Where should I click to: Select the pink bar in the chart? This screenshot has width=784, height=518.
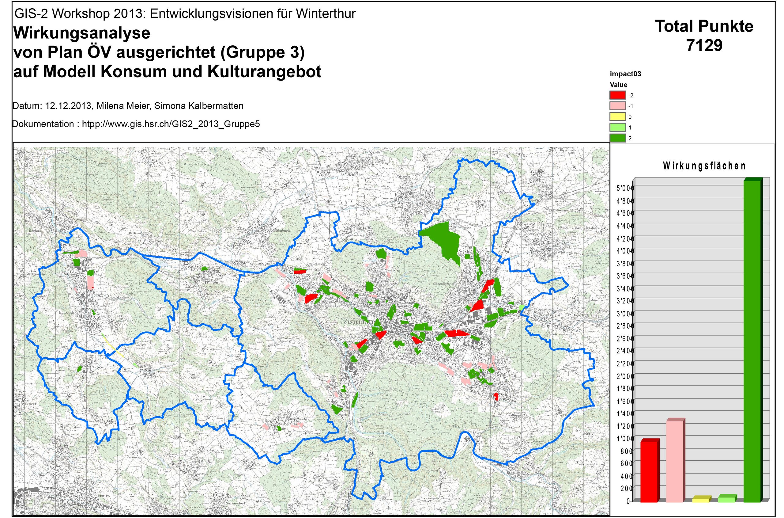click(674, 461)
